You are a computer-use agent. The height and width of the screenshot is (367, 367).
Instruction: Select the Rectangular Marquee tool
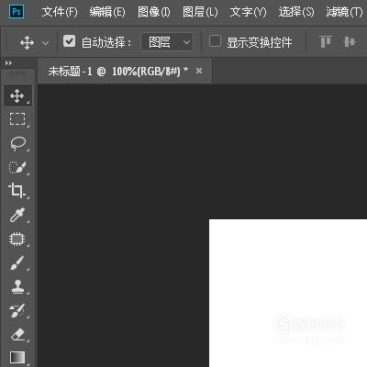[17, 119]
